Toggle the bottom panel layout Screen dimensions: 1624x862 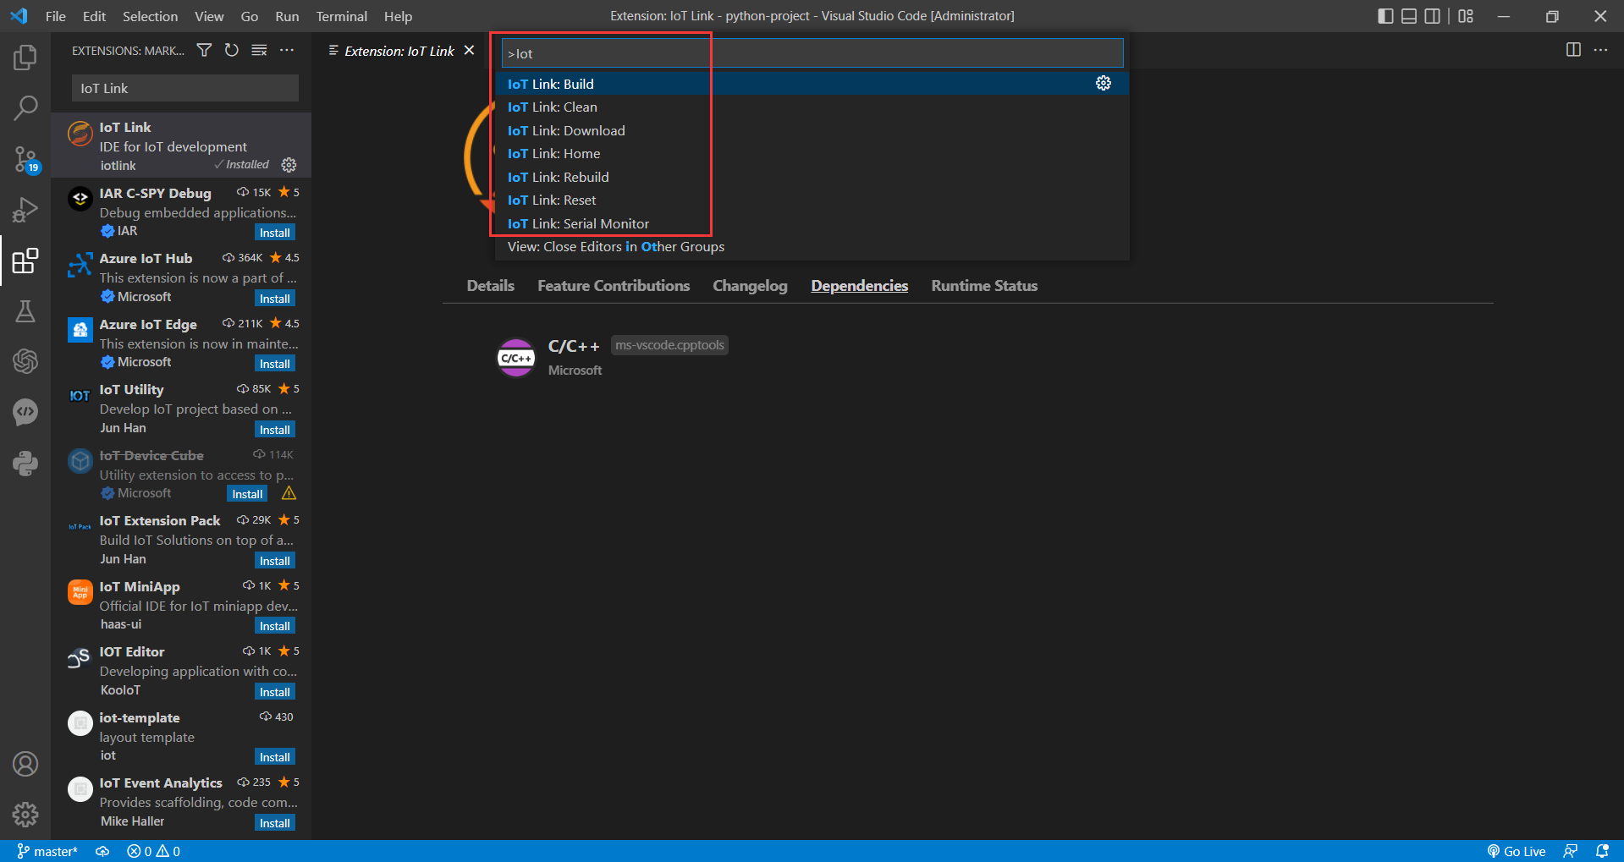(1409, 16)
